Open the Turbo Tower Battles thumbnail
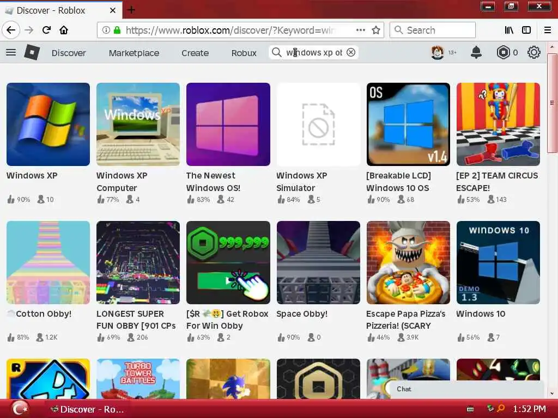This screenshot has height=418, width=558. (x=138, y=379)
